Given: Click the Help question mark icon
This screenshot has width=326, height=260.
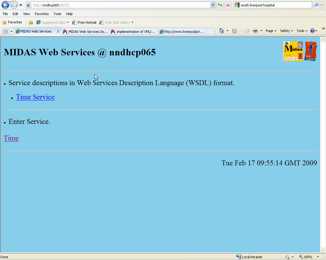Looking at the screenshot, I should pos(312,31).
